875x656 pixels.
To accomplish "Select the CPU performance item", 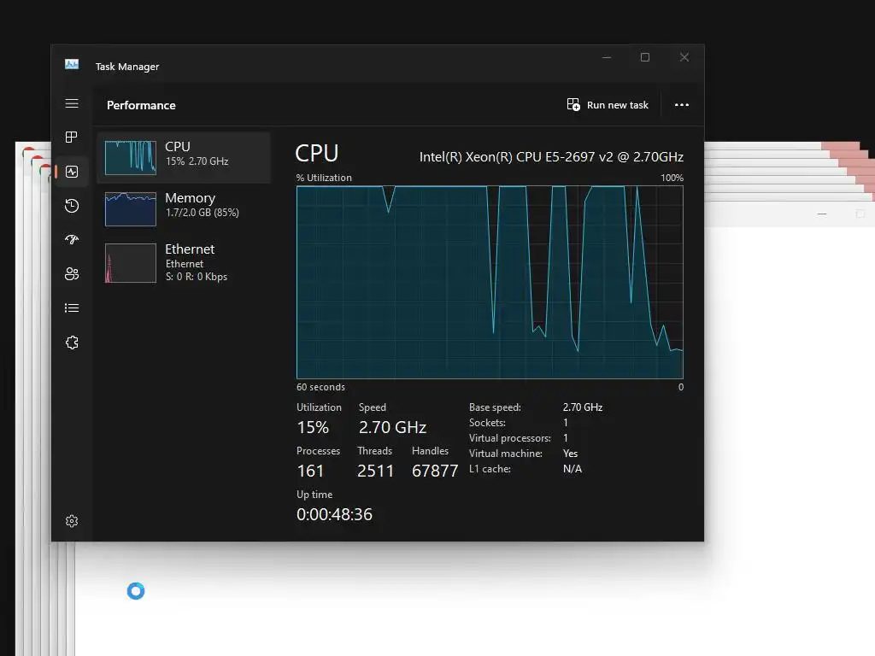I will click(x=184, y=158).
